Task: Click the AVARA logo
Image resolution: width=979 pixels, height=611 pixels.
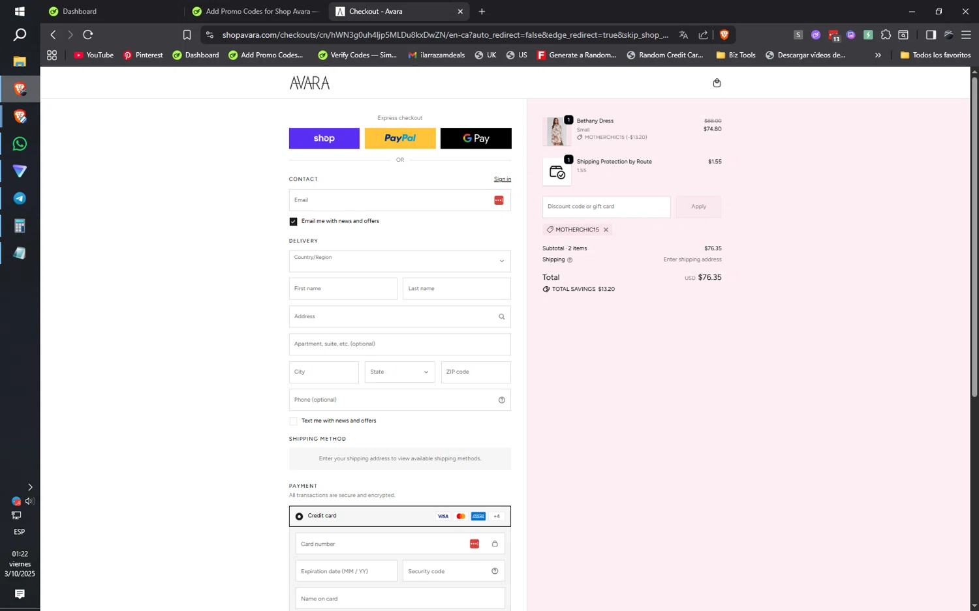Action: coord(309,83)
